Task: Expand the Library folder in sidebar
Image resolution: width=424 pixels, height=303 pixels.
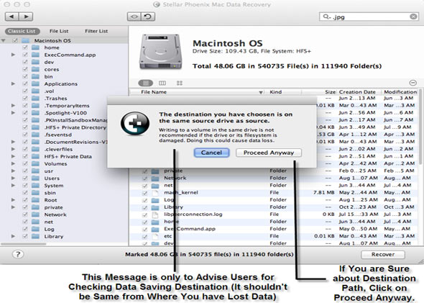Action: tap(13, 236)
